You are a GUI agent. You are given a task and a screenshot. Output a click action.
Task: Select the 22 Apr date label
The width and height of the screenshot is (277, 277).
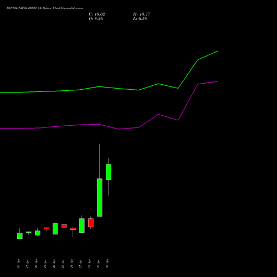click(54, 264)
